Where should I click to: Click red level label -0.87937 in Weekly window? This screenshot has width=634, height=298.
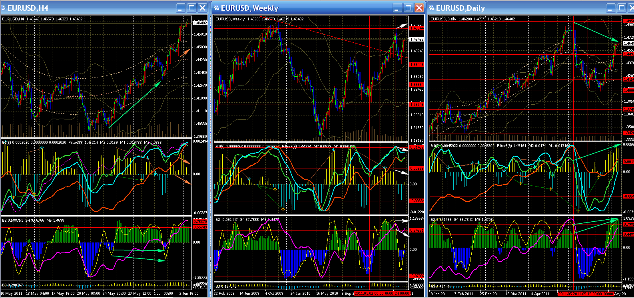(417, 276)
